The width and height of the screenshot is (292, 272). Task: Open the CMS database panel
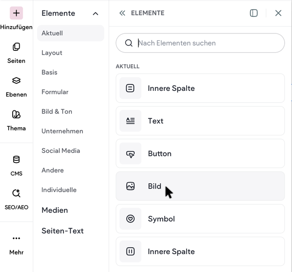click(x=17, y=166)
